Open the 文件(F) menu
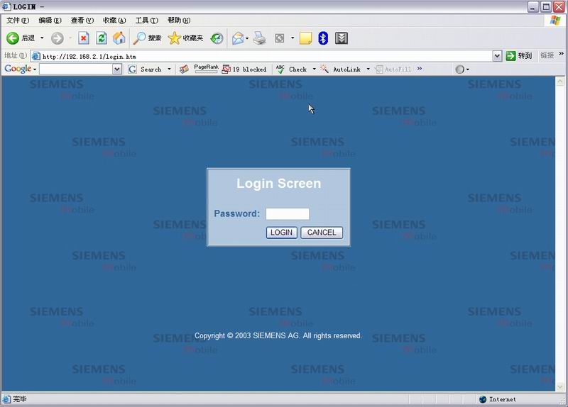The height and width of the screenshot is (407, 568). [18, 21]
